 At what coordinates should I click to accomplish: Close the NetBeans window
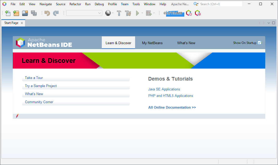272,4
